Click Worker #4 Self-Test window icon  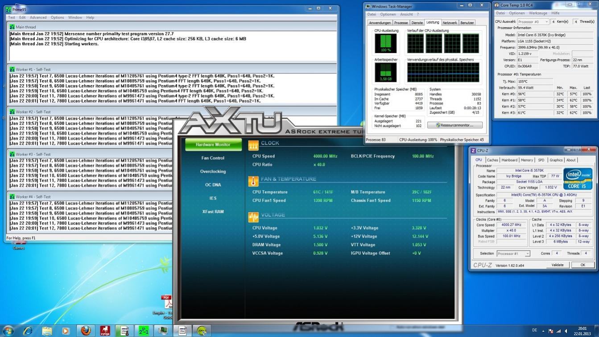click(12, 196)
